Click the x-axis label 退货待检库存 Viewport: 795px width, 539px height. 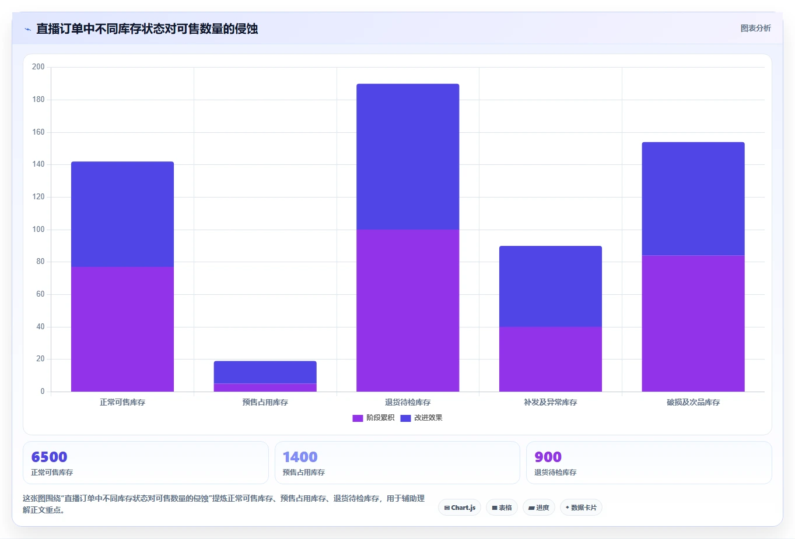(x=408, y=402)
